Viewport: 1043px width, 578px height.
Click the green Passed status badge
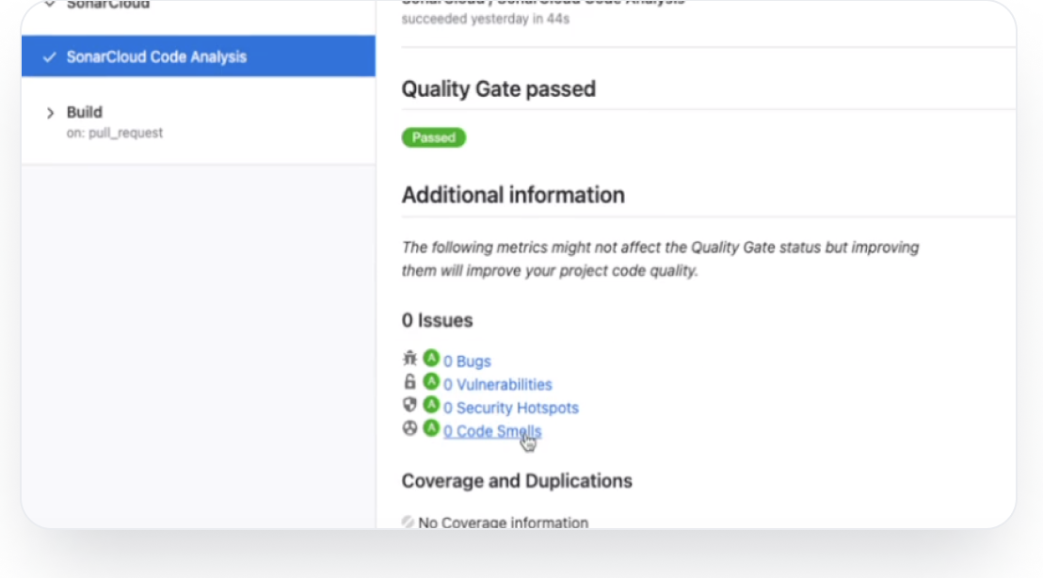pos(434,137)
